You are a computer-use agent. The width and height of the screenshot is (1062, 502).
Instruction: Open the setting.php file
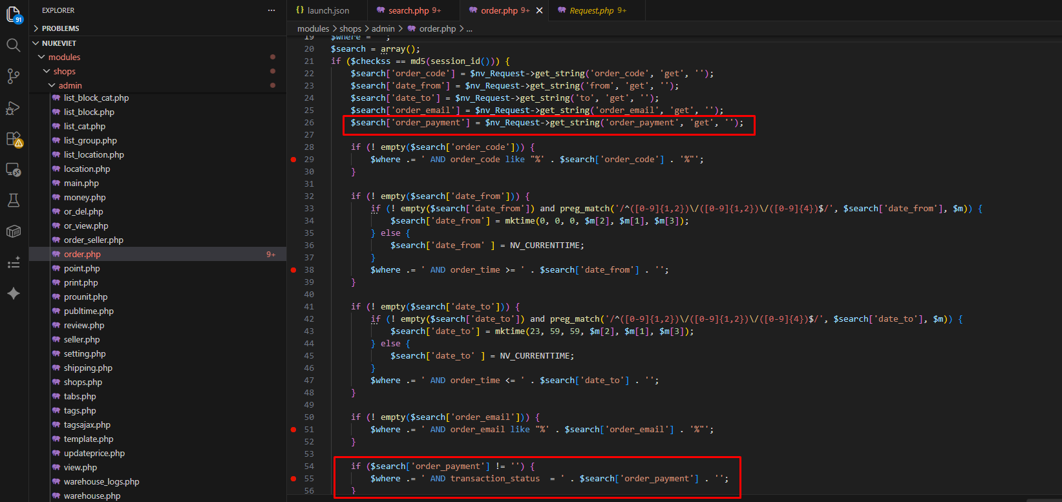click(x=85, y=353)
